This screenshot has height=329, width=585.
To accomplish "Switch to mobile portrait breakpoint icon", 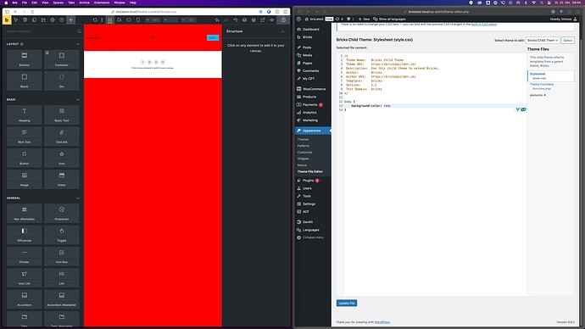I will (138, 20).
